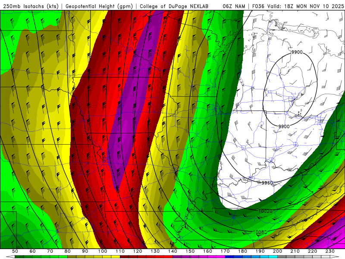Click the upper 9900 height contour label
Image resolution: width=345 pixels, height=259 pixels.
[297, 52]
